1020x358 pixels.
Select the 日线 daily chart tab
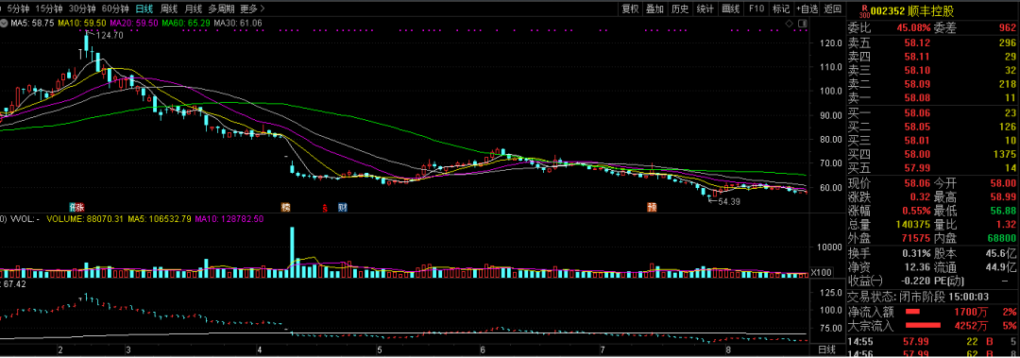[144, 9]
